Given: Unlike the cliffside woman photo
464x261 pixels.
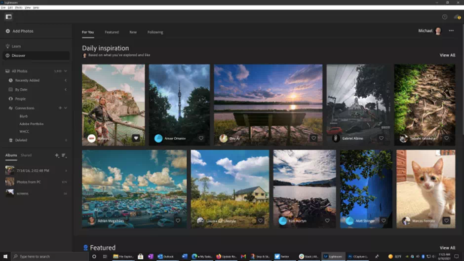Looking at the screenshot, I should (136, 138).
